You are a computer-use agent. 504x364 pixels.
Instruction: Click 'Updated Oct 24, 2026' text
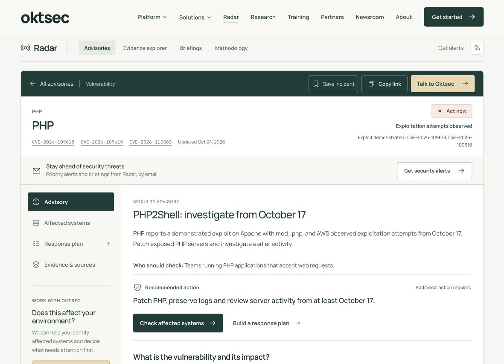201,142
